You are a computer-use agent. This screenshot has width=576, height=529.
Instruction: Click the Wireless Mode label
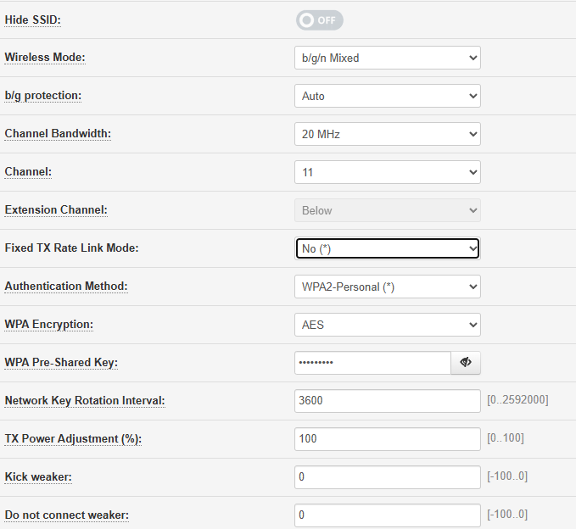pyautogui.click(x=45, y=58)
